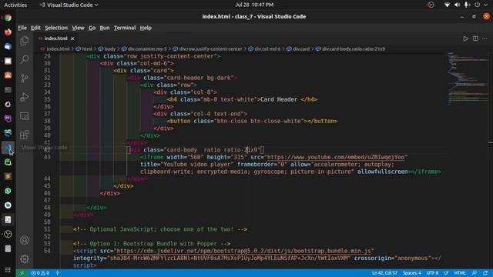Open the notifications bell
Screen dimensions: 493x277
[x=485, y=273]
